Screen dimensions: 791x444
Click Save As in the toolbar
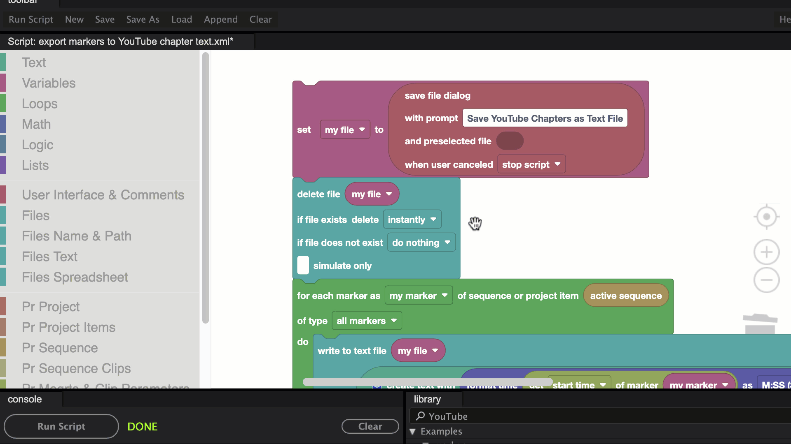143,19
